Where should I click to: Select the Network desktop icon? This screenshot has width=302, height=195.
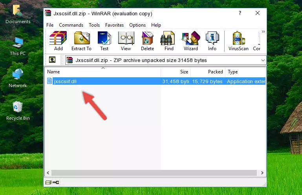coord(18,78)
